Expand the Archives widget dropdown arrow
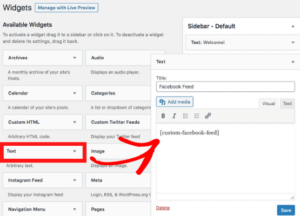The image size is (300, 216). pyautogui.click(x=75, y=58)
